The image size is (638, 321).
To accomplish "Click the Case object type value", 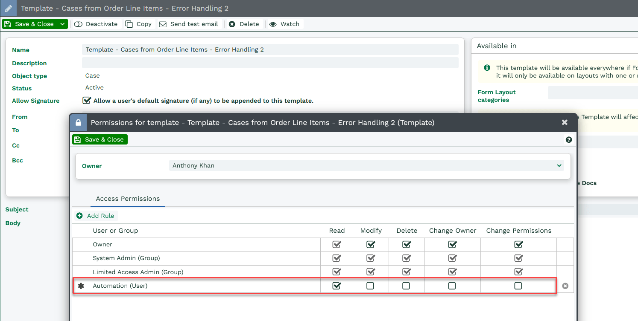I will tap(92, 75).
